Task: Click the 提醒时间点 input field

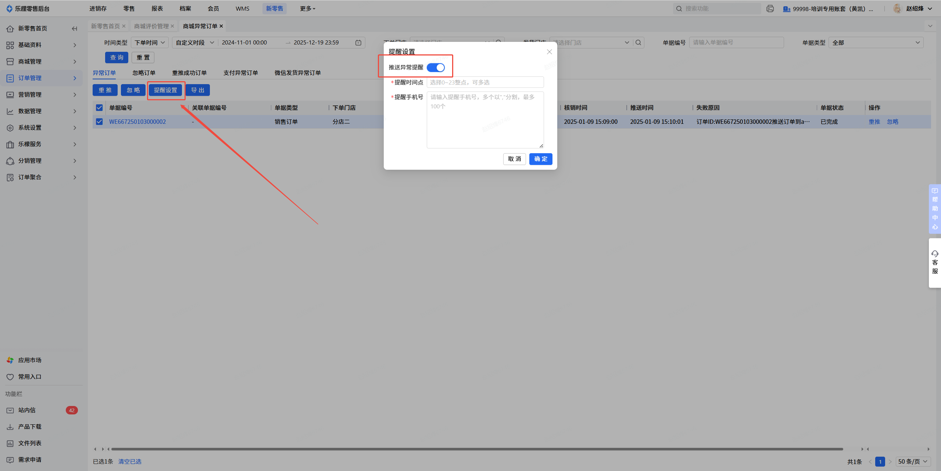Action: click(485, 82)
